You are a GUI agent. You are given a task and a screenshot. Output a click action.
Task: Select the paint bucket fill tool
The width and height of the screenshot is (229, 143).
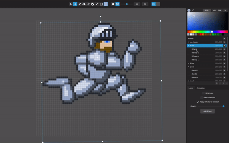click(84, 4)
